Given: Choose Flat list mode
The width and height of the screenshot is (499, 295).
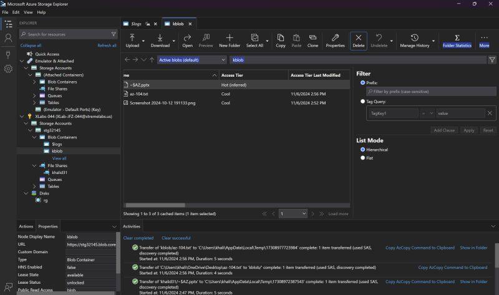Looking at the screenshot, I should pyautogui.click(x=362, y=158).
